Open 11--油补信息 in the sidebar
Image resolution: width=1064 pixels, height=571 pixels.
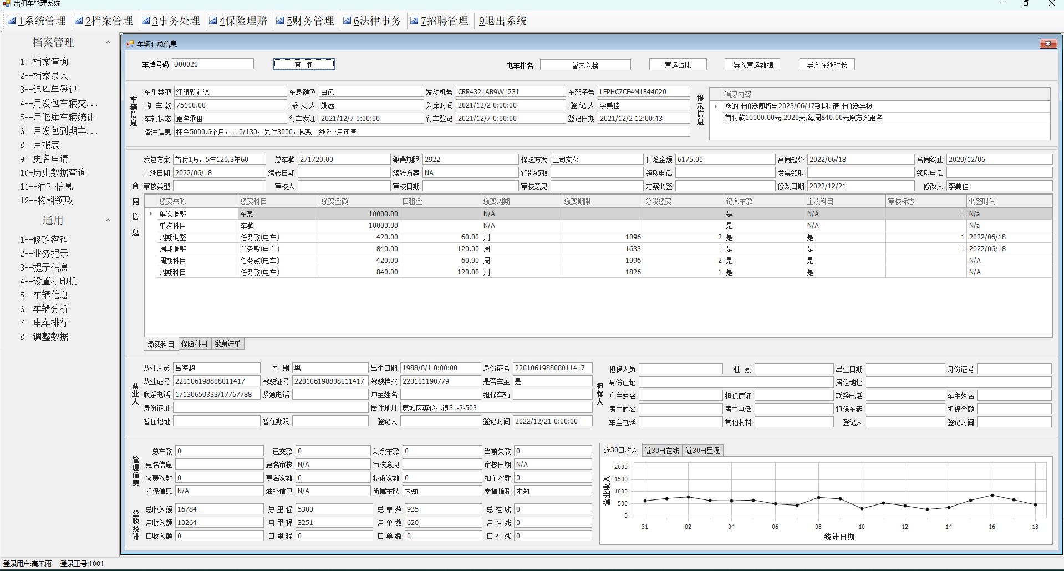click(x=47, y=186)
